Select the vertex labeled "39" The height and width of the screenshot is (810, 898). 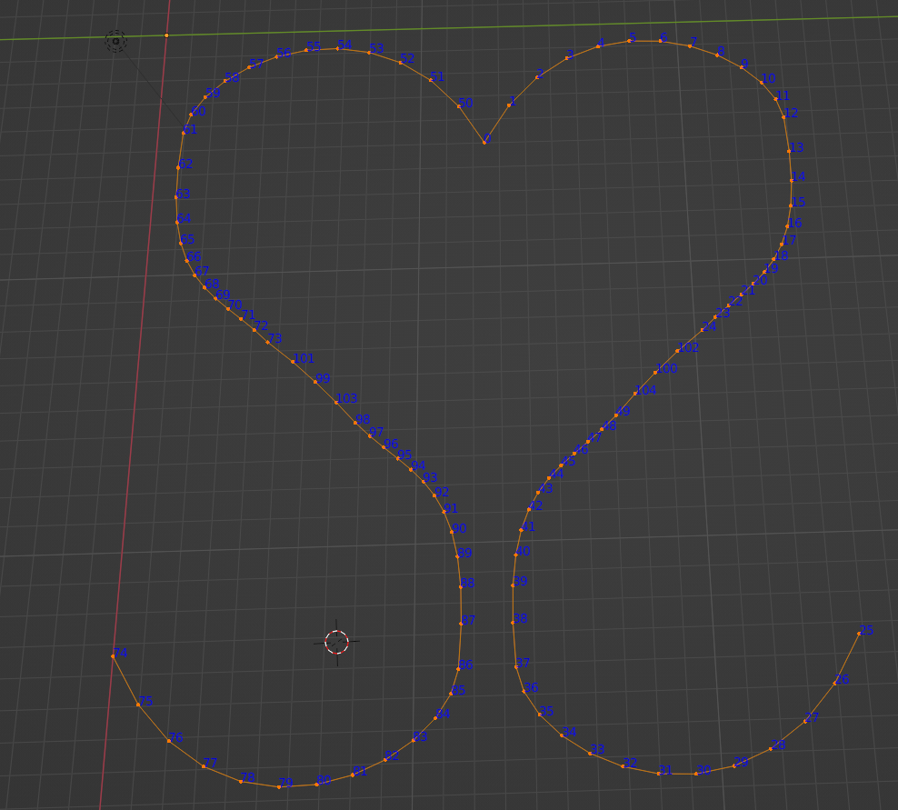(x=513, y=585)
